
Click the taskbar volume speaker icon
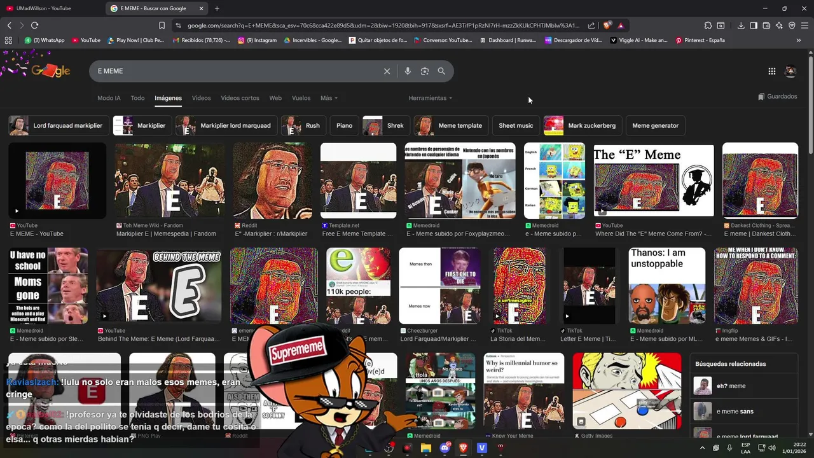[x=772, y=448]
